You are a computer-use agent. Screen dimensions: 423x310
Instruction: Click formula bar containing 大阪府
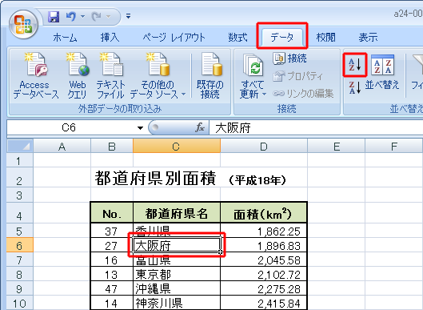316,127
